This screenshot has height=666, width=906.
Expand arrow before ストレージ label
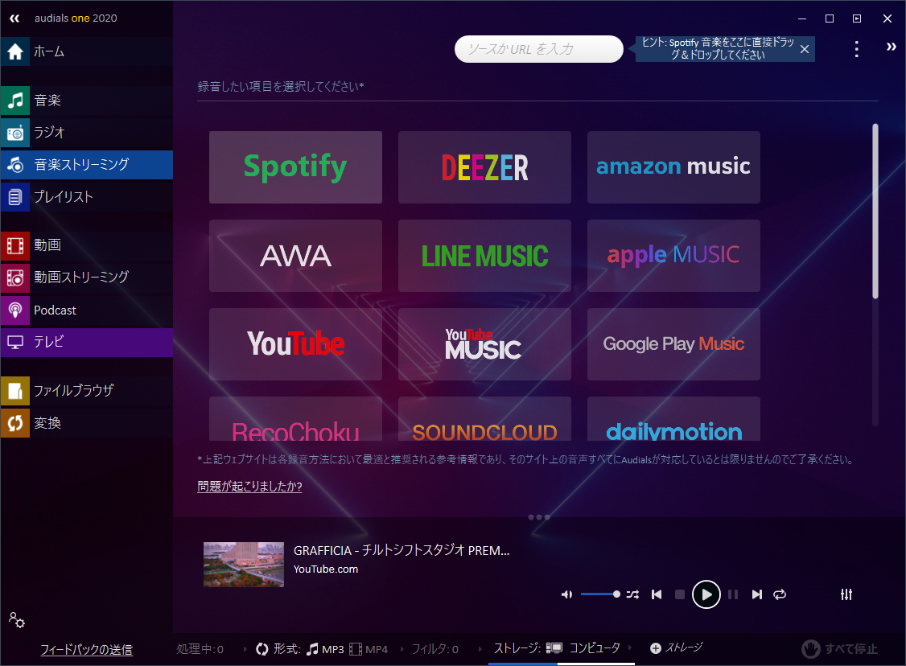[x=480, y=649]
